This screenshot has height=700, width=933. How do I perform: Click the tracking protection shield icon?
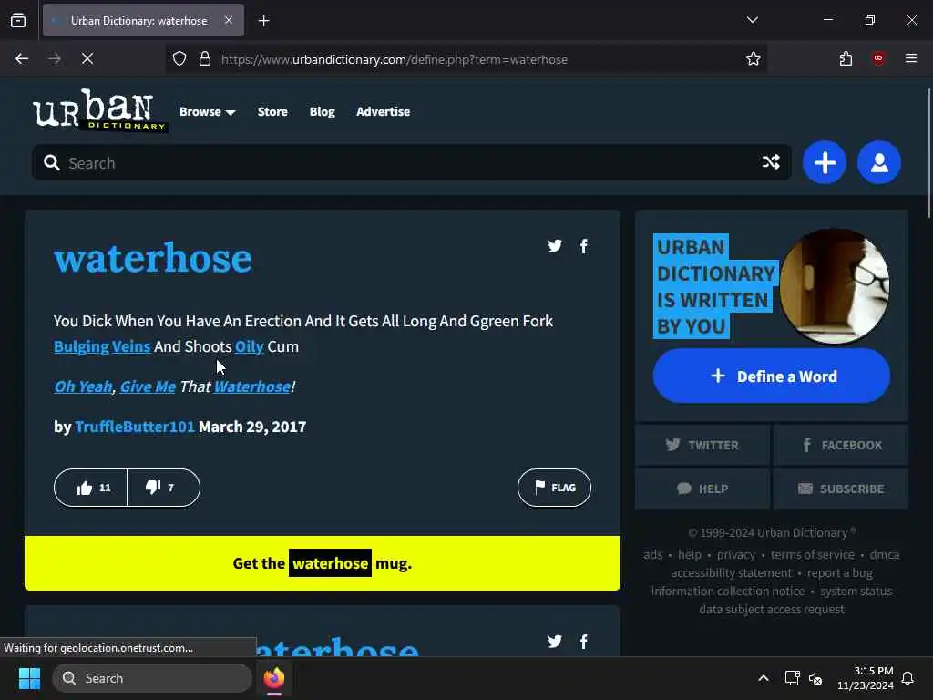pyautogui.click(x=179, y=59)
